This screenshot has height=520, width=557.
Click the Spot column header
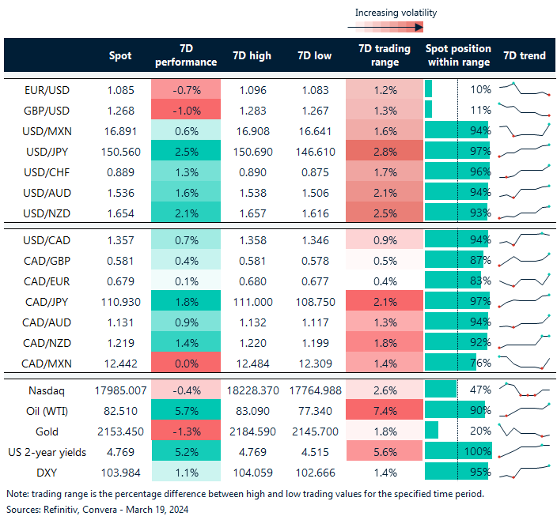(x=120, y=55)
